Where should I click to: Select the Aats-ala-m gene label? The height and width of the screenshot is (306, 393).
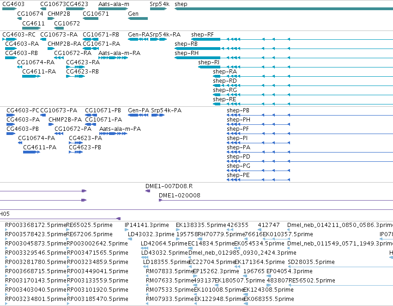114,4
